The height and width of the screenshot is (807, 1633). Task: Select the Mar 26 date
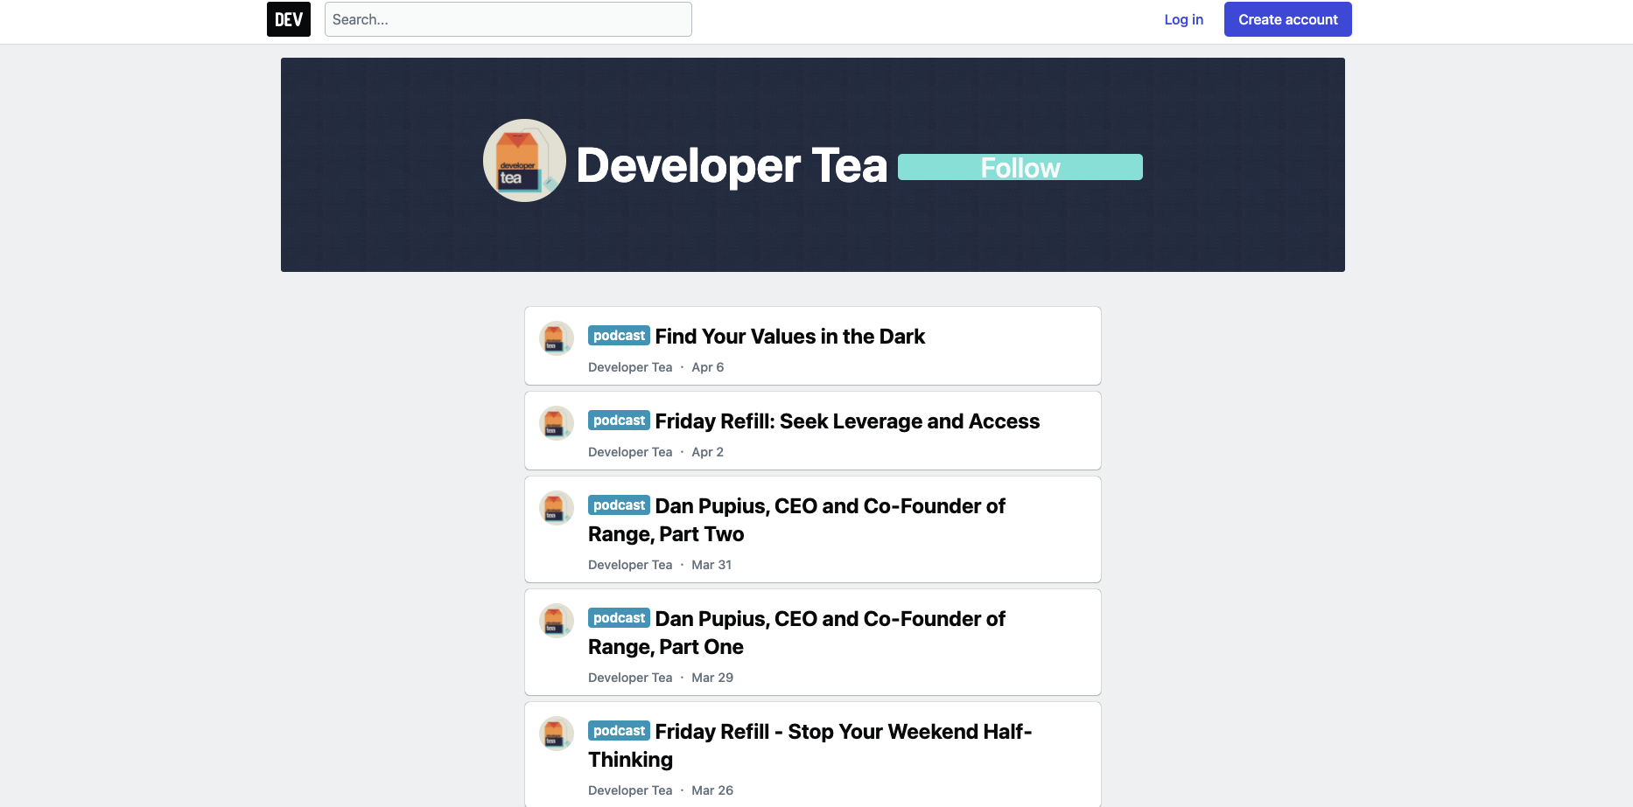(712, 790)
